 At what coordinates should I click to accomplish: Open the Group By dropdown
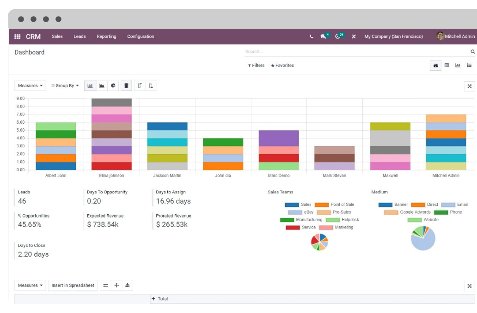(x=65, y=85)
